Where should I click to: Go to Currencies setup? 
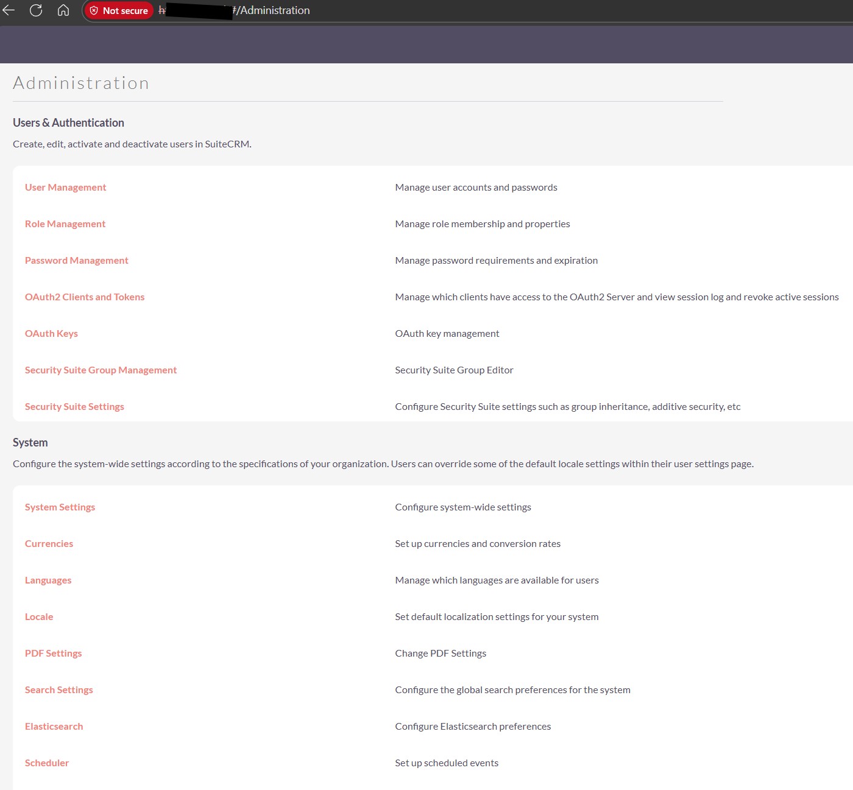pos(49,544)
